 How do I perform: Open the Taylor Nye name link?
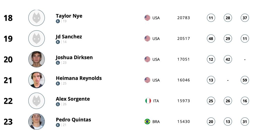(x=69, y=16)
